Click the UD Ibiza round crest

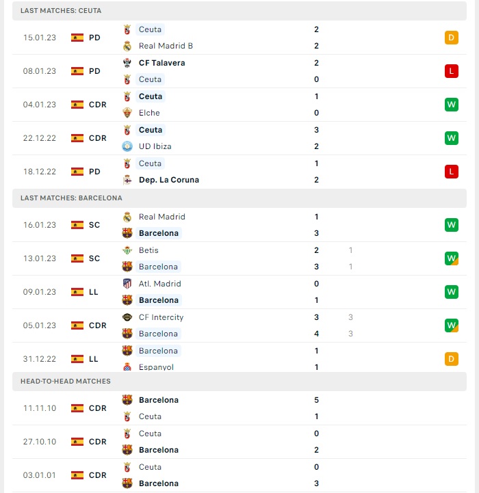pos(127,146)
